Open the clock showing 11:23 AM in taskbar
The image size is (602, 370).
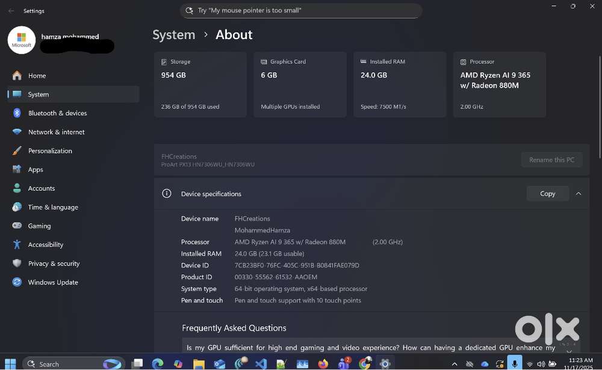(580, 363)
